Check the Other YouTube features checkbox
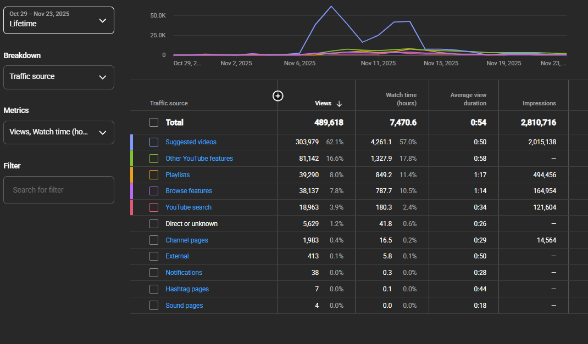The image size is (588, 344). click(x=154, y=159)
